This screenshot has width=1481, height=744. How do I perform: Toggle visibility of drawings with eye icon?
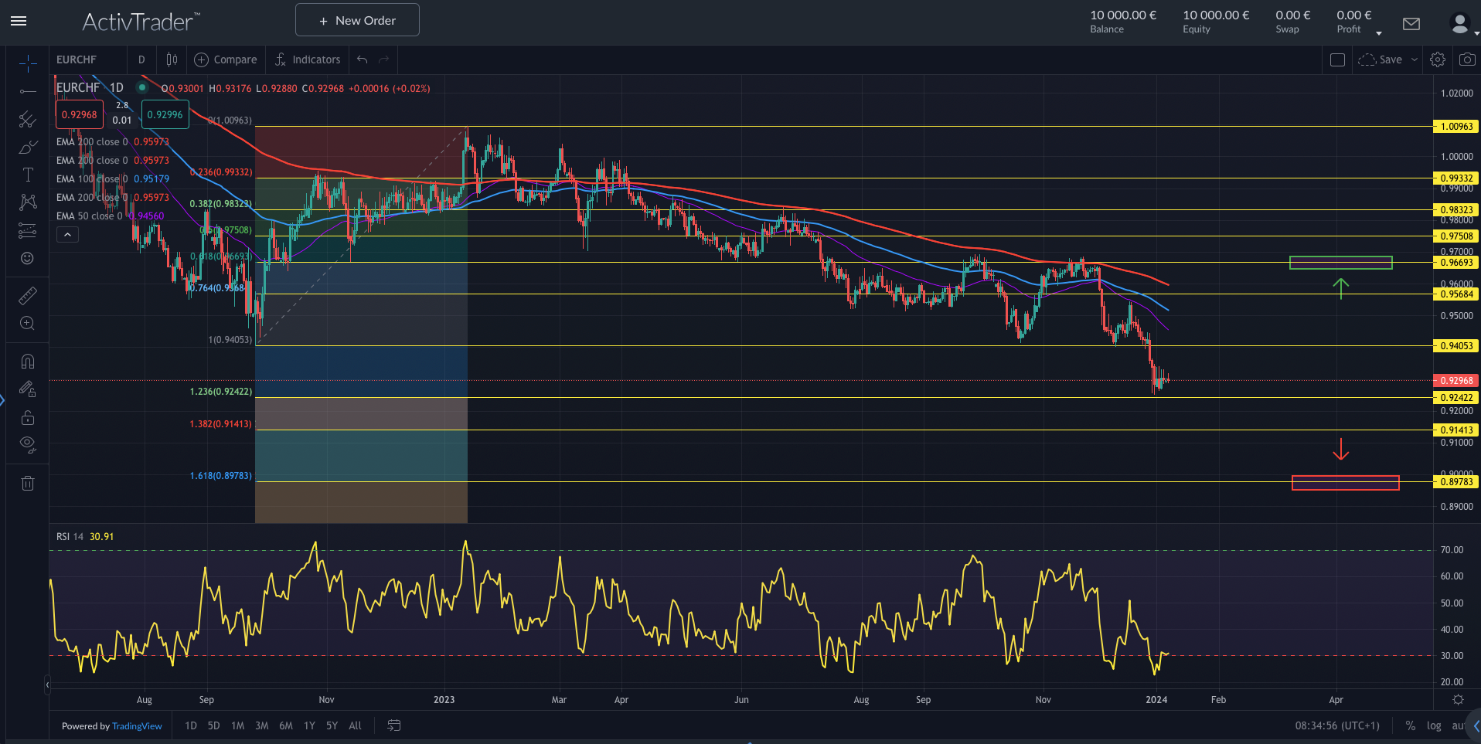click(x=28, y=445)
